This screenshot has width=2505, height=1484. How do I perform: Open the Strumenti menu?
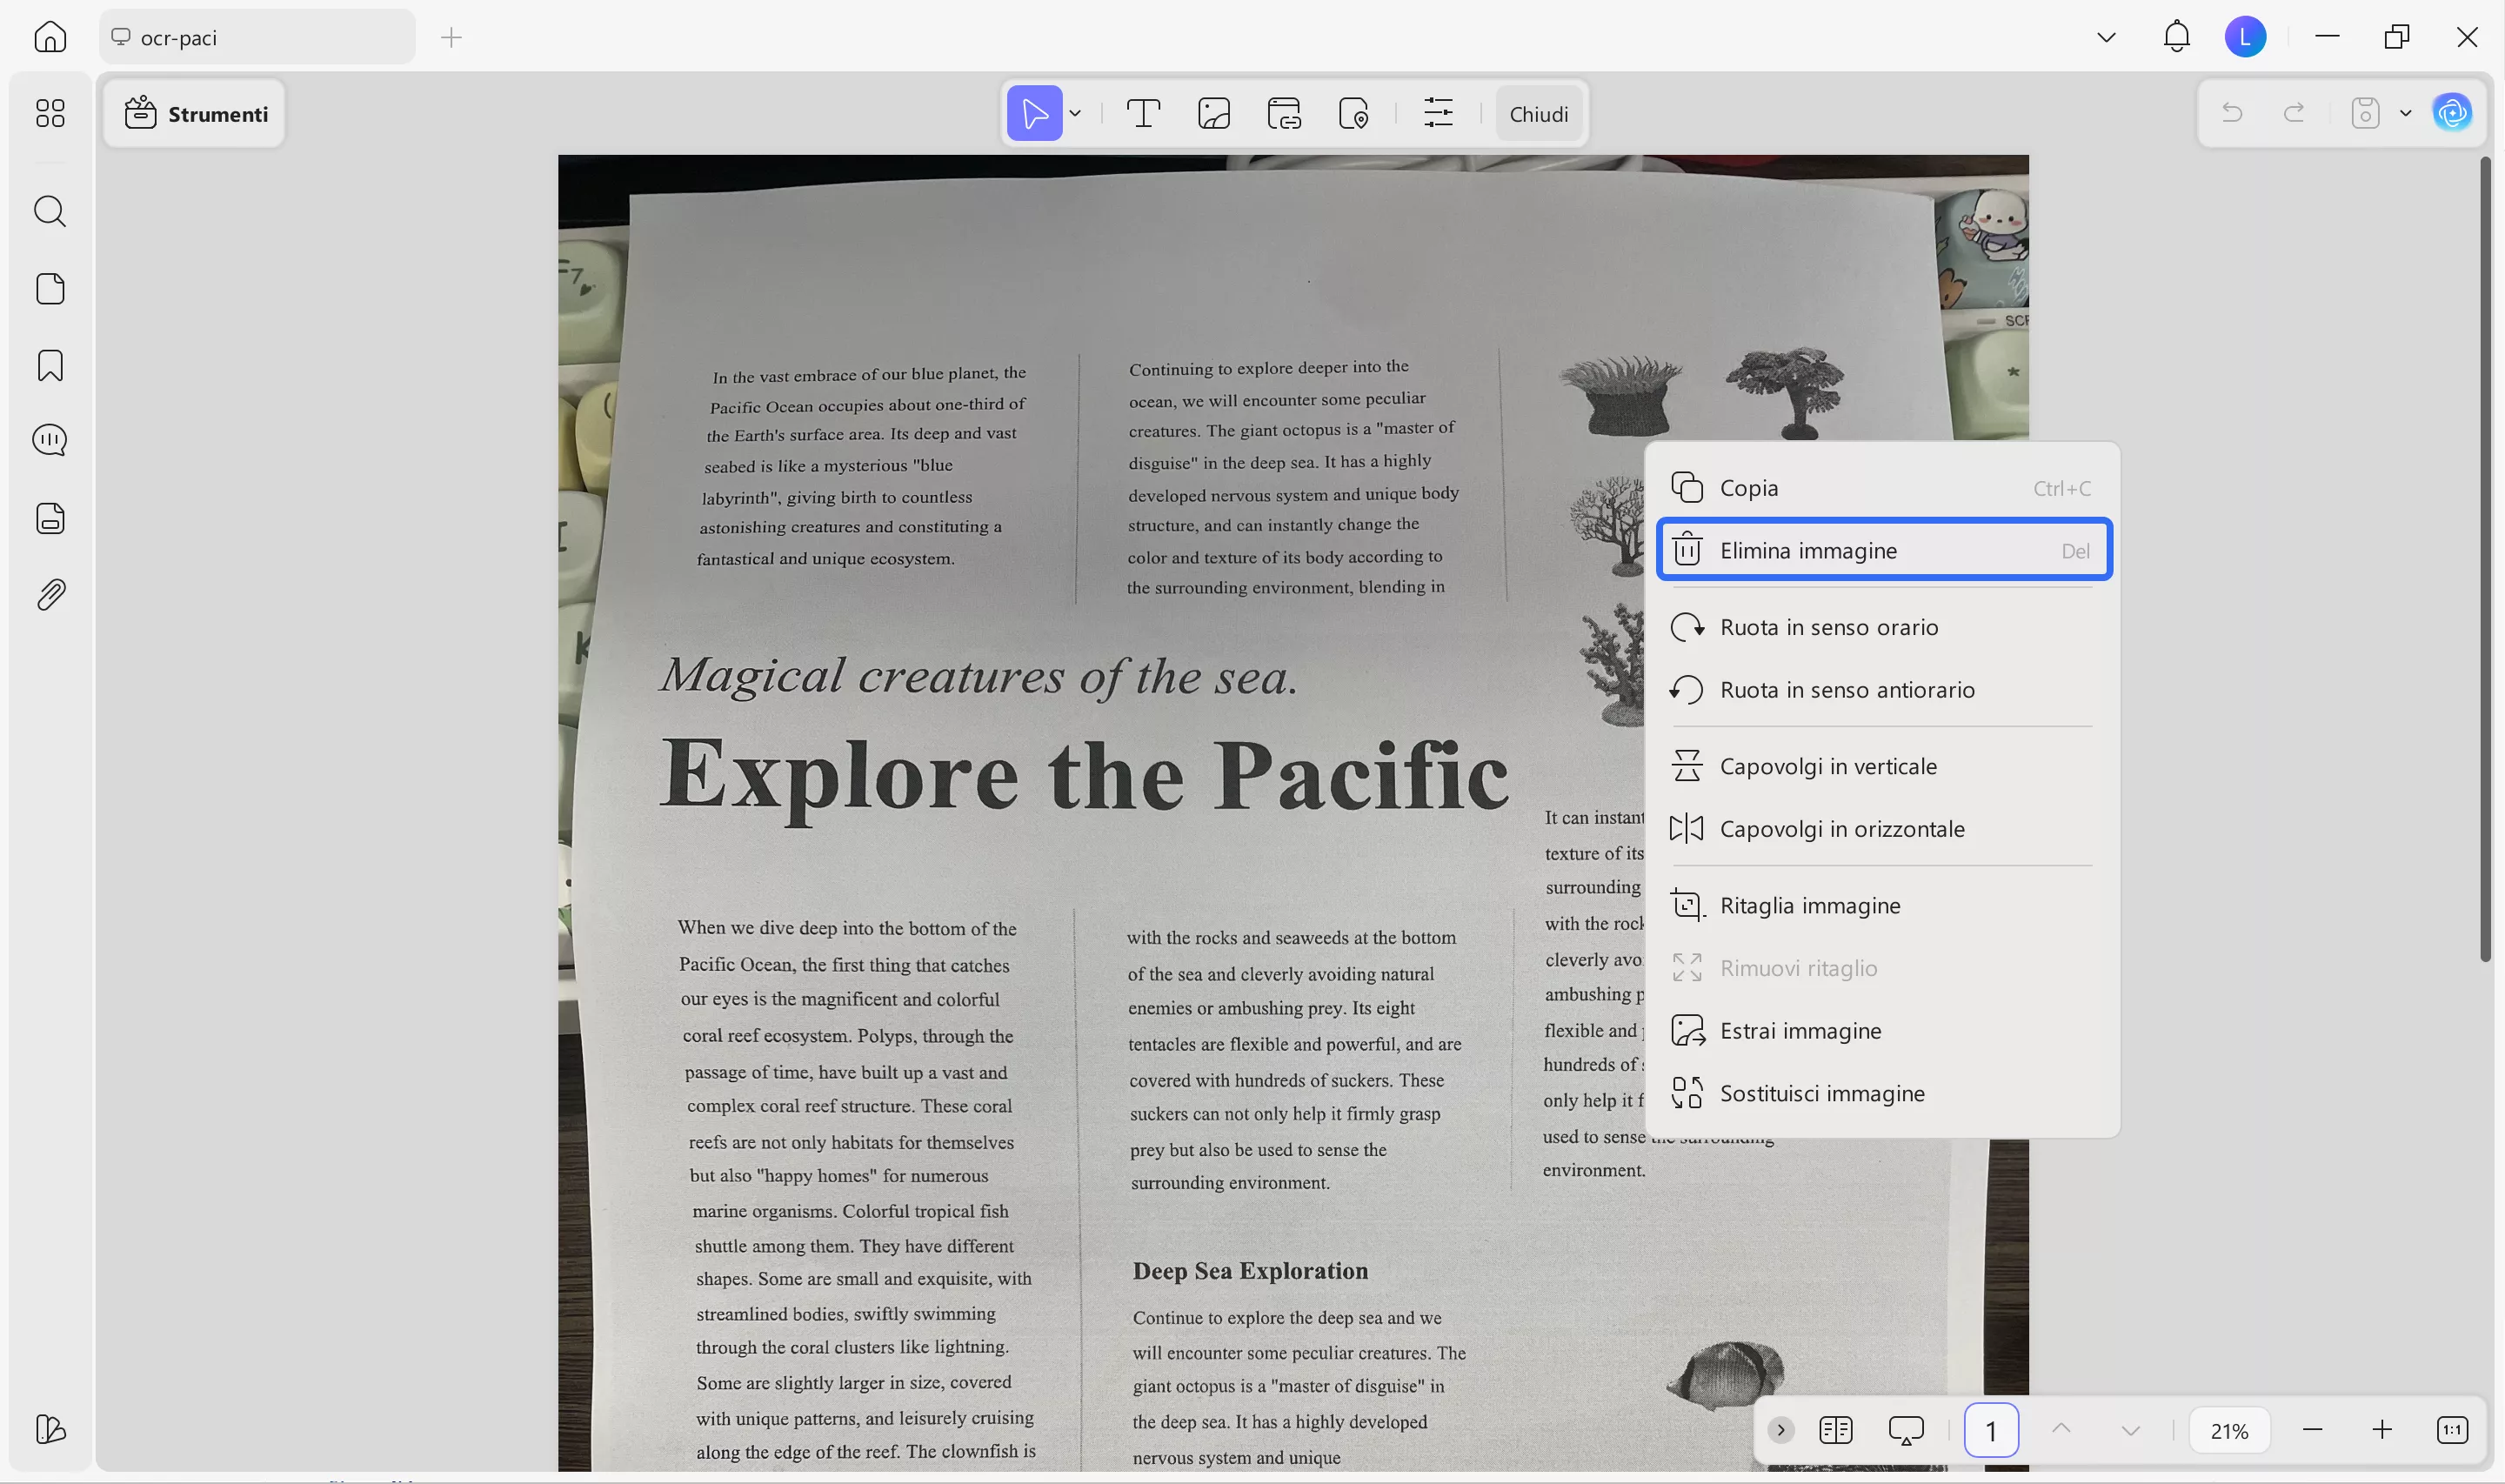pos(194,113)
